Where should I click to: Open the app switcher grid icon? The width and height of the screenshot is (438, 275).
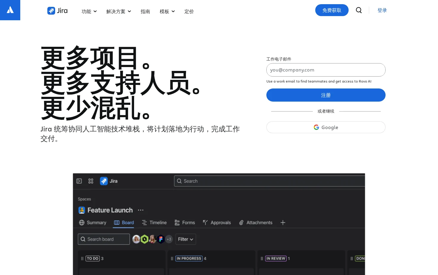(x=91, y=181)
